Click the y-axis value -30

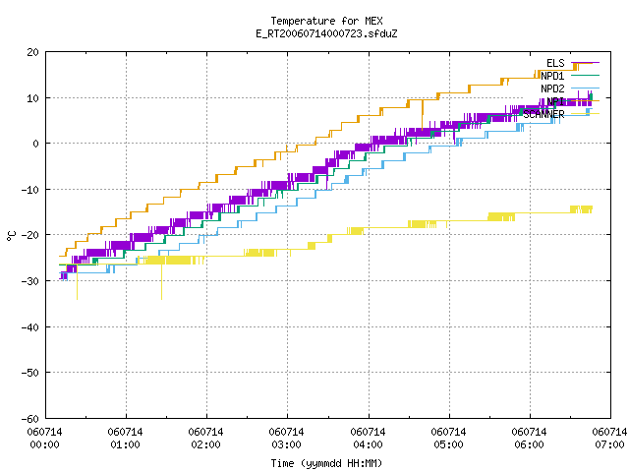[30, 281]
